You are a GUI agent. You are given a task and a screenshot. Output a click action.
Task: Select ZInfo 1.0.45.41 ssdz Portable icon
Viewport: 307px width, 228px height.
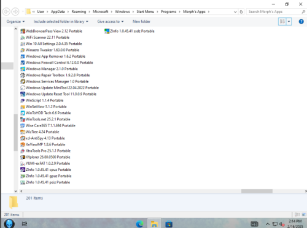[107, 31]
